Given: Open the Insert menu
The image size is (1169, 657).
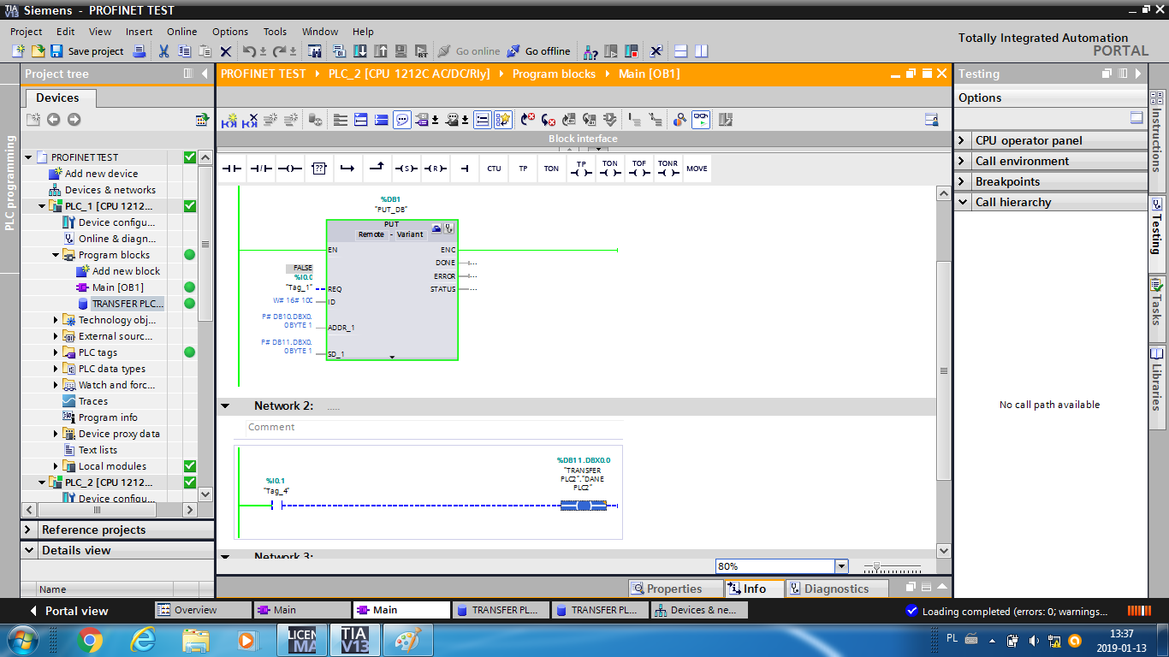Looking at the screenshot, I should pyautogui.click(x=139, y=32).
